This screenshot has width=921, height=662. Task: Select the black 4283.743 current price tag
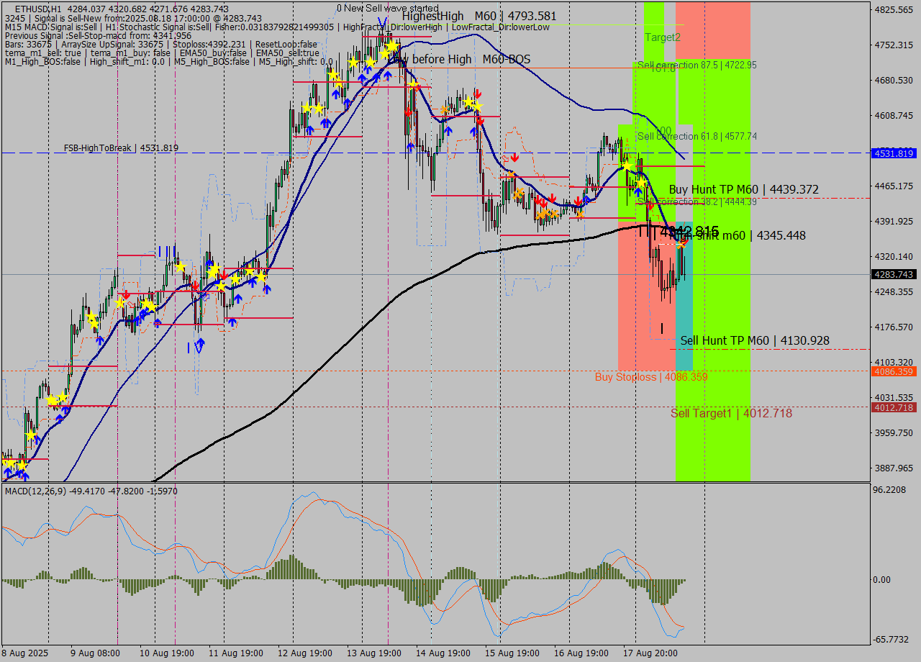pyautogui.click(x=893, y=274)
